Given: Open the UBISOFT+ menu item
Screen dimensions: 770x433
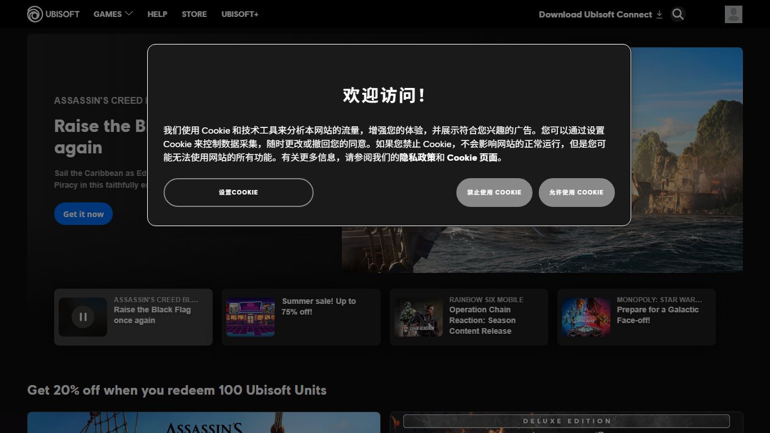Looking at the screenshot, I should (x=240, y=14).
